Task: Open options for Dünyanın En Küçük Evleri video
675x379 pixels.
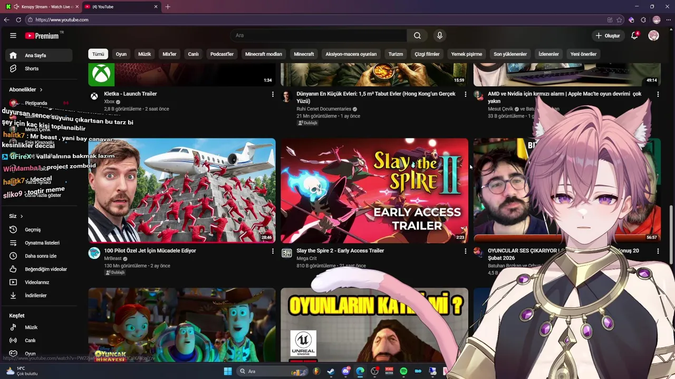Action: tap(465, 94)
